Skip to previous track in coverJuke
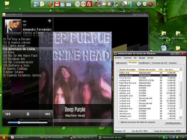The image size is (187, 140). click(8, 114)
